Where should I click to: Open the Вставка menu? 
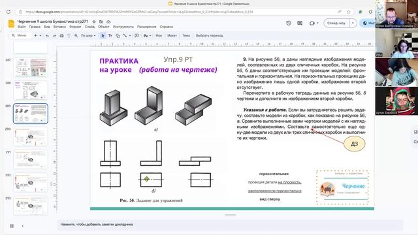tap(59, 27)
